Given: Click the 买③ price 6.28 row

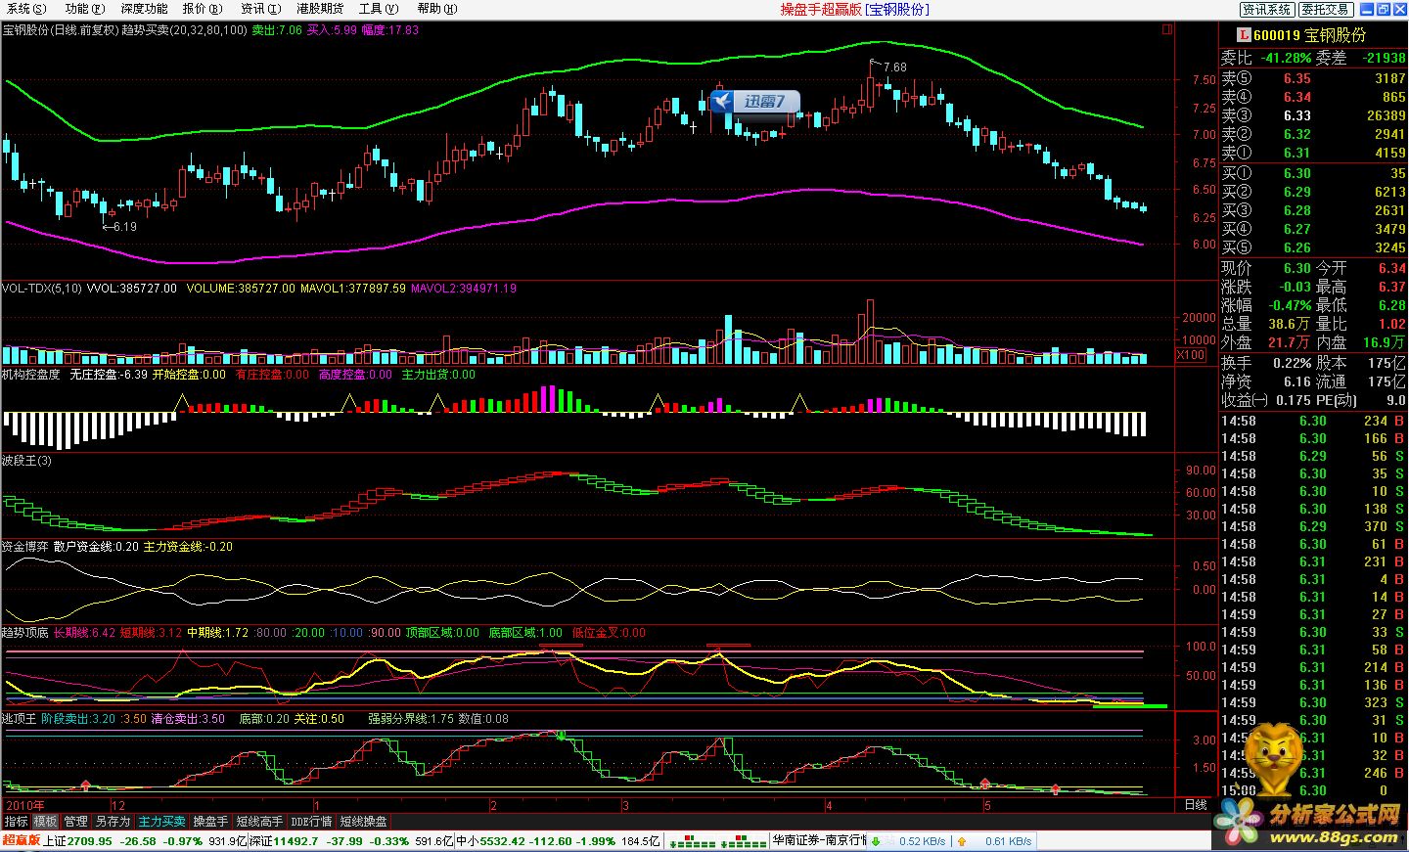Looking at the screenshot, I should 1313,210.
